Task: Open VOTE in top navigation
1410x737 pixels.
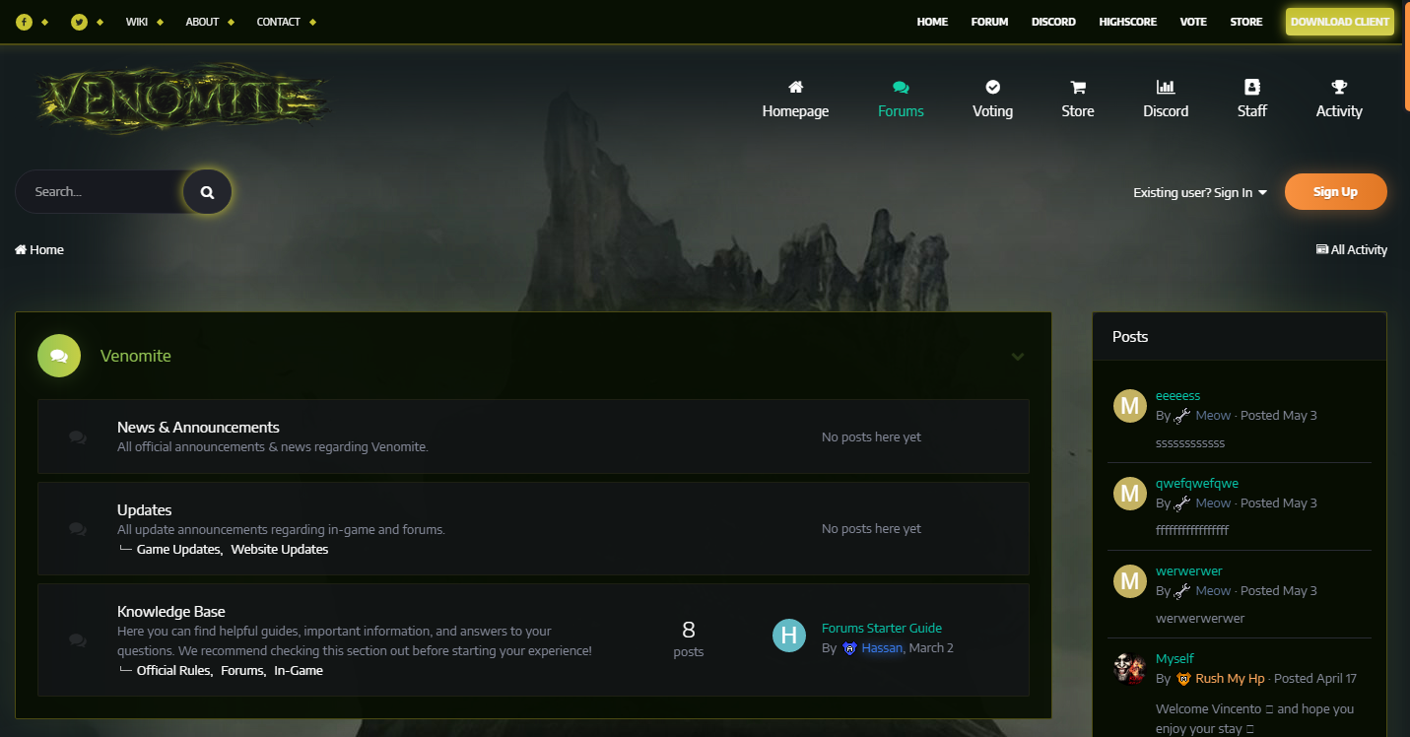Action: (x=1193, y=22)
